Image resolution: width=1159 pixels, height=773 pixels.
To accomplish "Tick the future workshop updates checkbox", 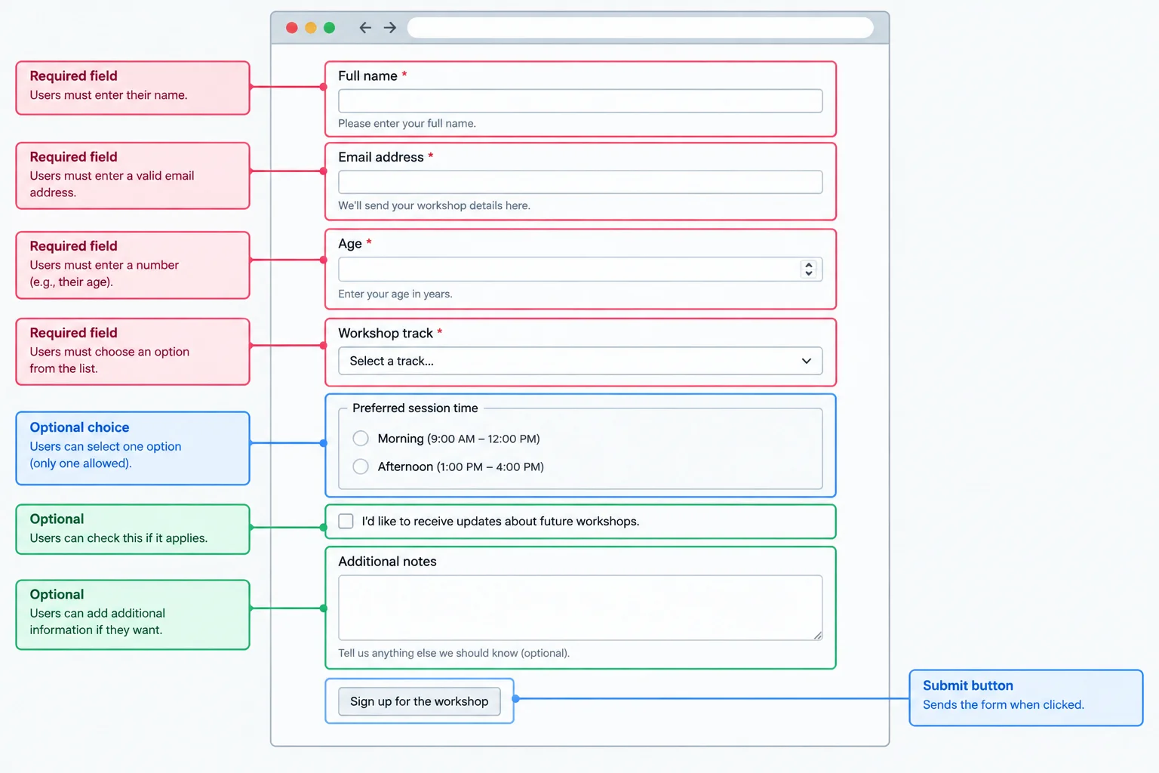I will (x=346, y=522).
